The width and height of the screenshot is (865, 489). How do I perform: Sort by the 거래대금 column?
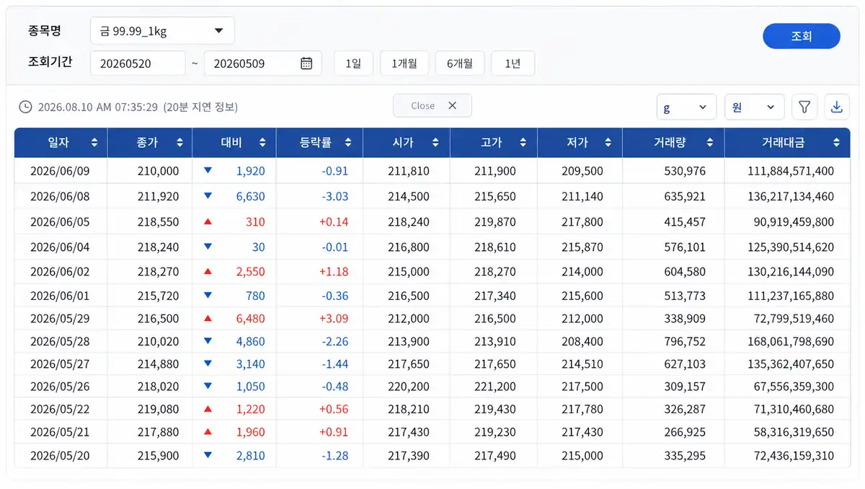click(836, 143)
